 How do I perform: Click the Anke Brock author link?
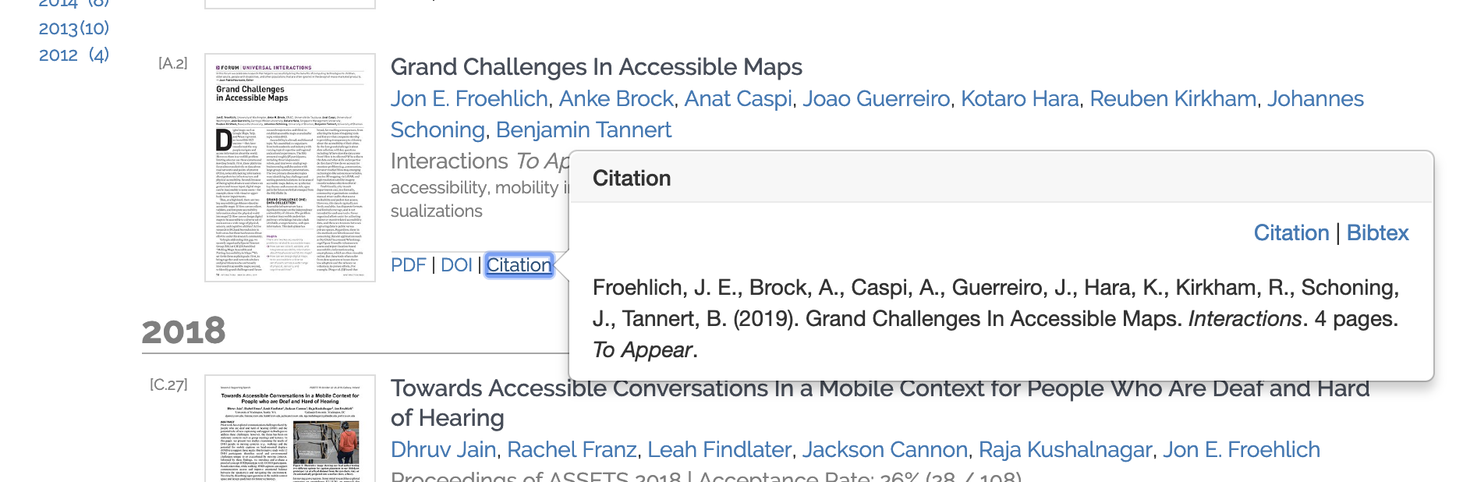615,98
